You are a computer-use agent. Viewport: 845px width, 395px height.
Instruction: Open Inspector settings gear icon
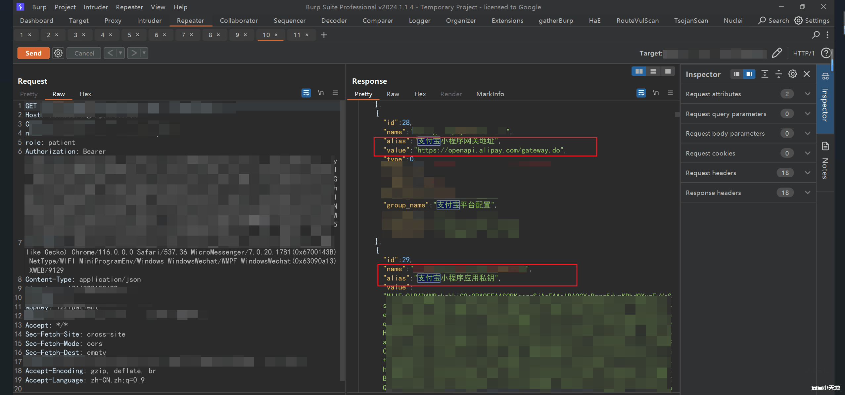click(793, 74)
